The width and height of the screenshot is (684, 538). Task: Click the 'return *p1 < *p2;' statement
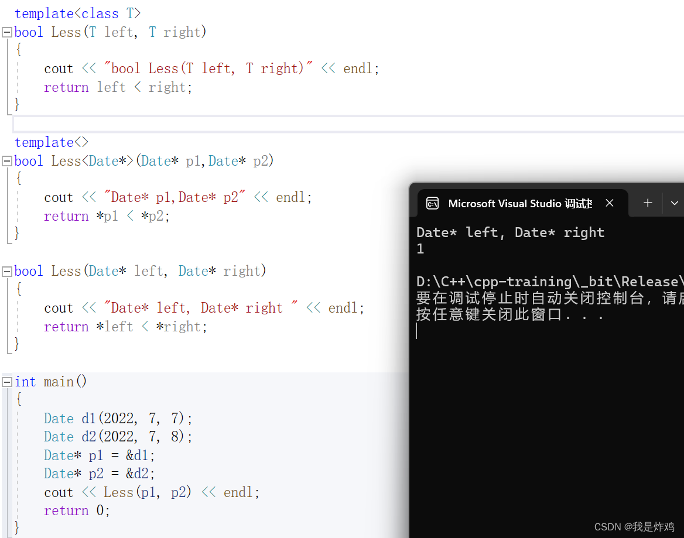[107, 216]
